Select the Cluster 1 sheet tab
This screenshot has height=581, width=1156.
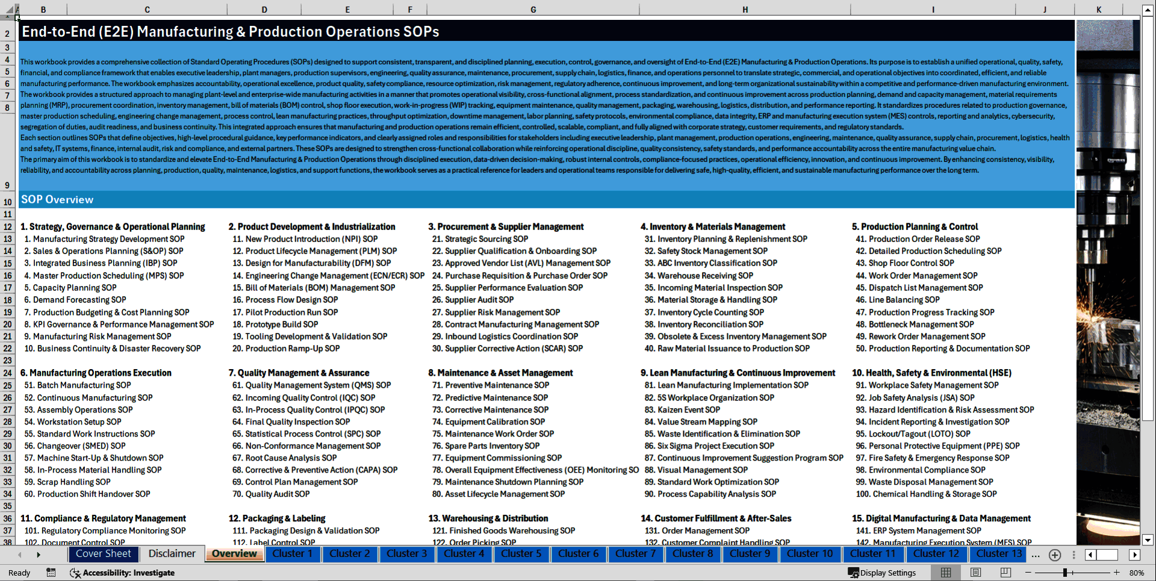point(293,554)
